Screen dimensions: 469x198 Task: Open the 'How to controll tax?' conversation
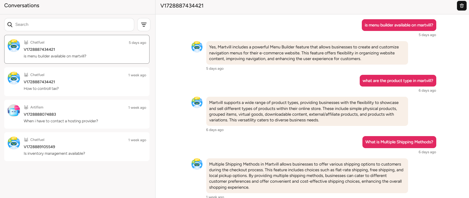click(77, 82)
